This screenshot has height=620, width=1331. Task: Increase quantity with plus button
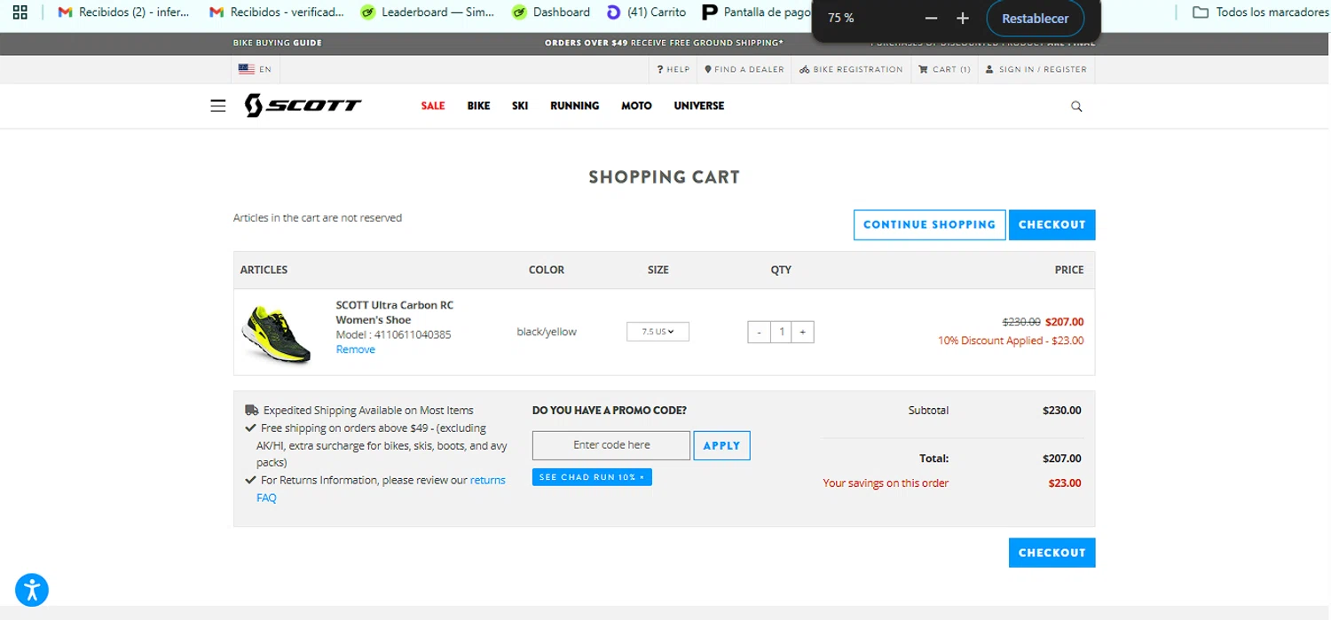pyautogui.click(x=802, y=332)
